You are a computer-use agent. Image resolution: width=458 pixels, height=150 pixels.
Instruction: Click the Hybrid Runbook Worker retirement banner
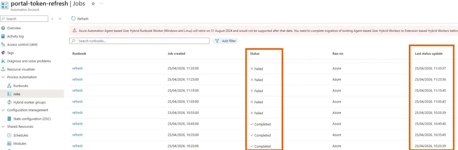pyautogui.click(x=263, y=31)
